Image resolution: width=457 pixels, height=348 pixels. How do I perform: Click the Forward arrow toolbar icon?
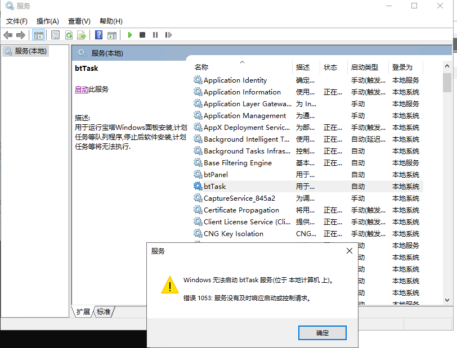[x=21, y=35]
